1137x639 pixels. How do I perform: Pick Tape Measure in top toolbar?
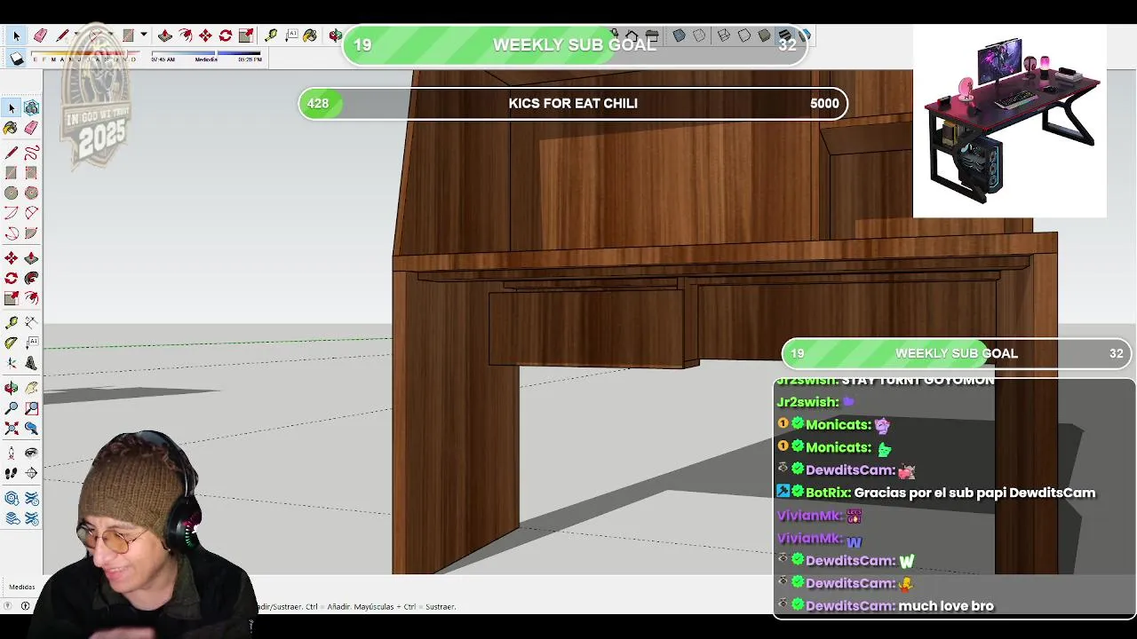pyautogui.click(x=271, y=35)
